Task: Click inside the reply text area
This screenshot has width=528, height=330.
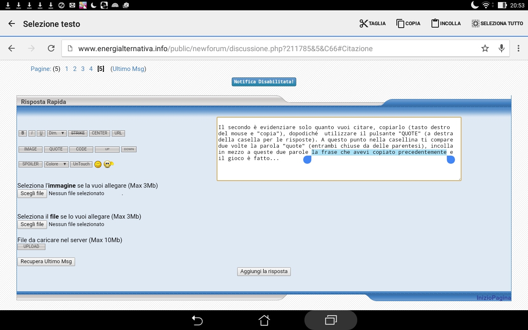Action: tap(339, 149)
